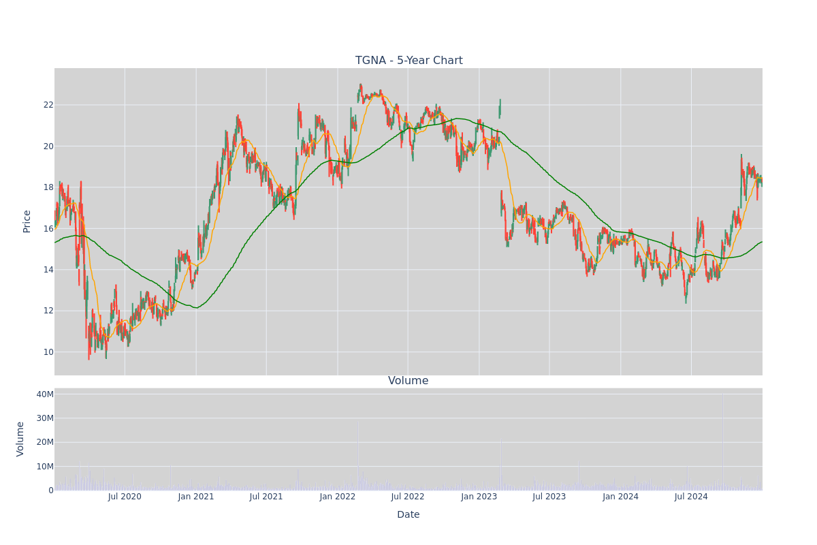Click the 'Date' x-axis label
817x545 pixels.
(x=408, y=515)
